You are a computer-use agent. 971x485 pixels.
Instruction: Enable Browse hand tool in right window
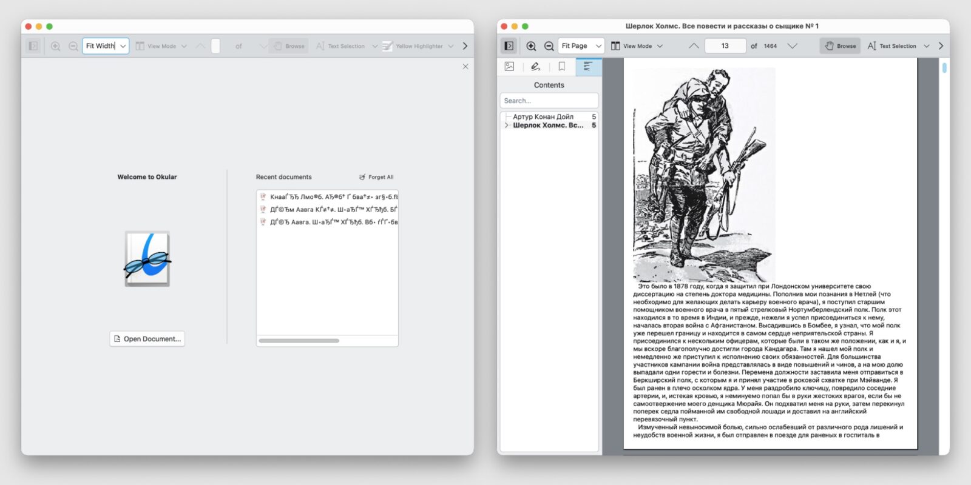click(840, 46)
